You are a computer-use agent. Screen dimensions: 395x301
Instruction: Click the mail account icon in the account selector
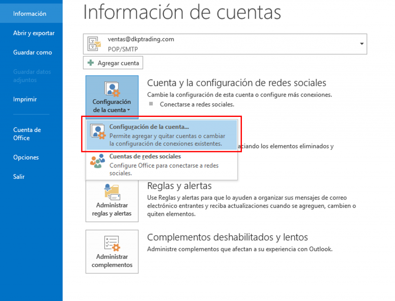point(94,44)
